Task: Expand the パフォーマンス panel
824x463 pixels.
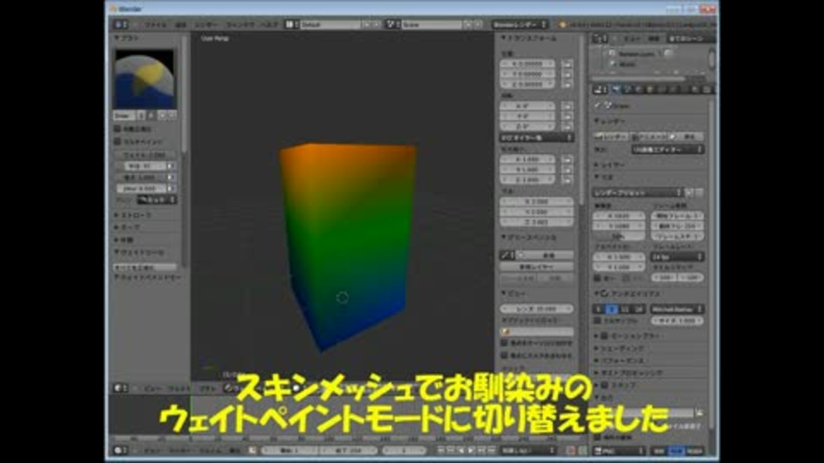Action: (x=619, y=361)
